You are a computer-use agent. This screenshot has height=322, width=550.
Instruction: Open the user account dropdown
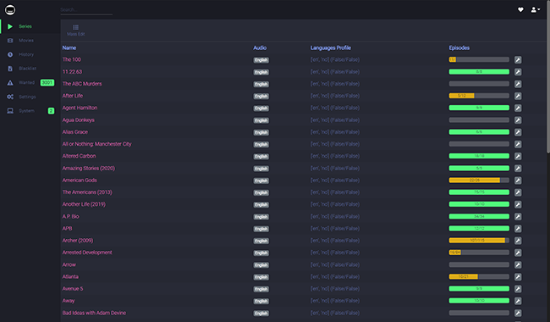tap(536, 10)
